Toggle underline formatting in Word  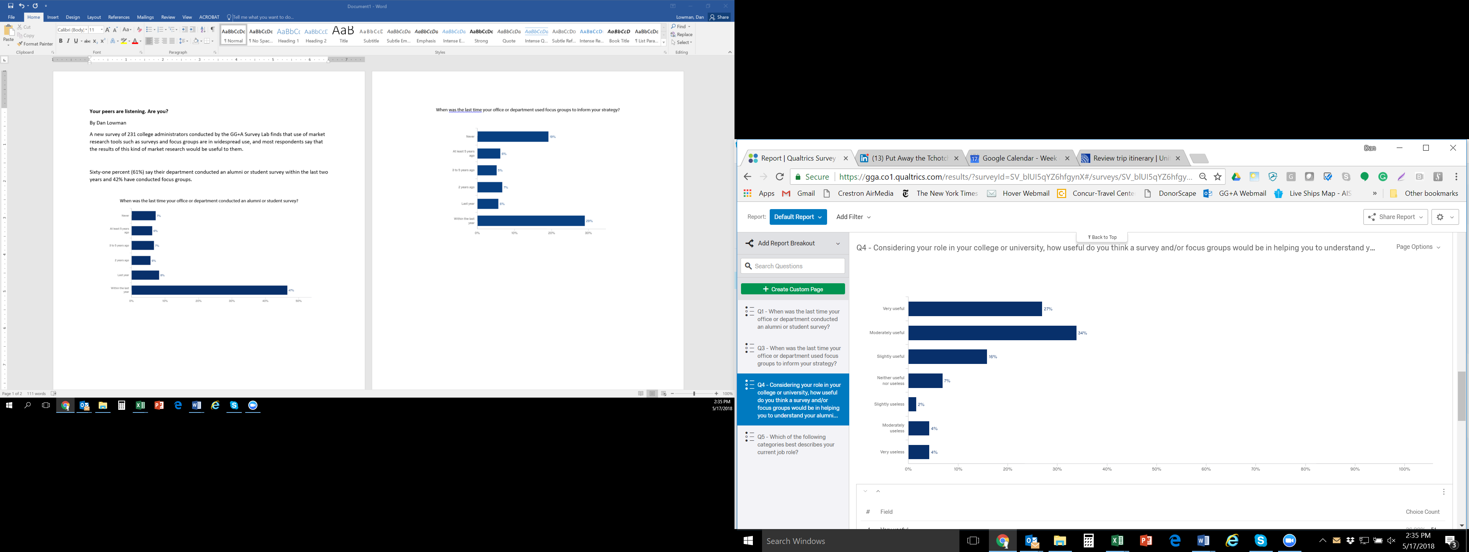tap(75, 41)
